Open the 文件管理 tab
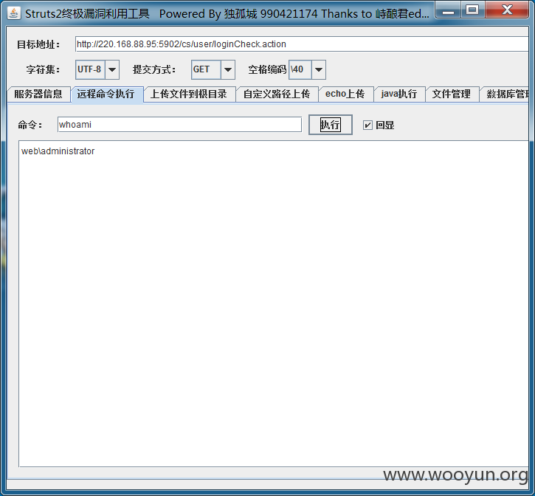Image resolution: width=535 pixels, height=496 pixels. coord(452,94)
